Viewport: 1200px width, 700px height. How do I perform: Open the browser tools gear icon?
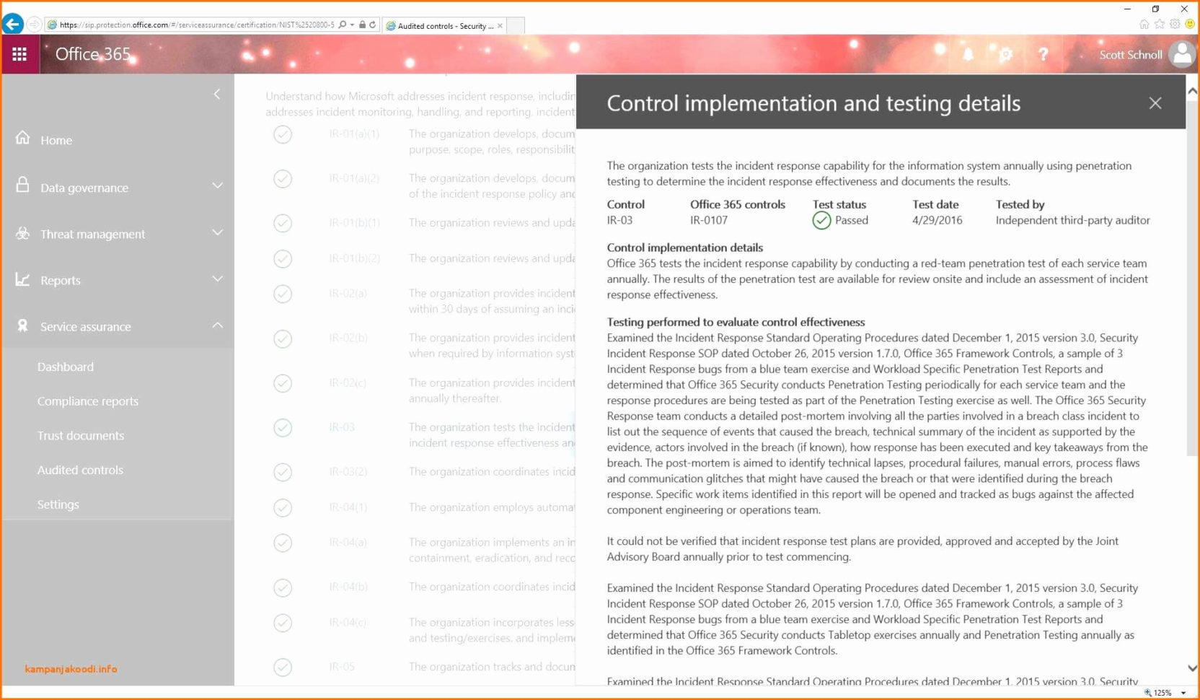pyautogui.click(x=1175, y=24)
